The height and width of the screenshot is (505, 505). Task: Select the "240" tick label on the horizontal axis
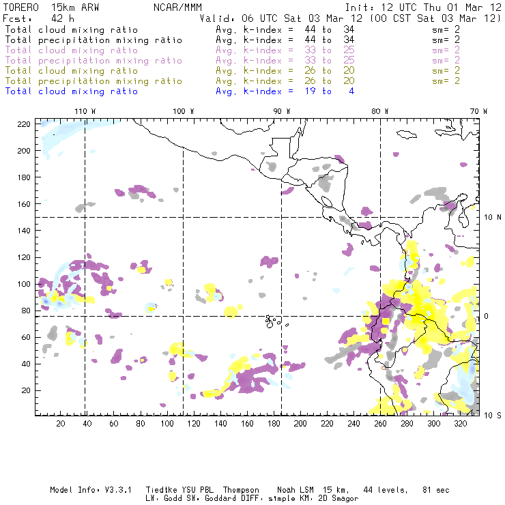pyautogui.click(x=353, y=424)
